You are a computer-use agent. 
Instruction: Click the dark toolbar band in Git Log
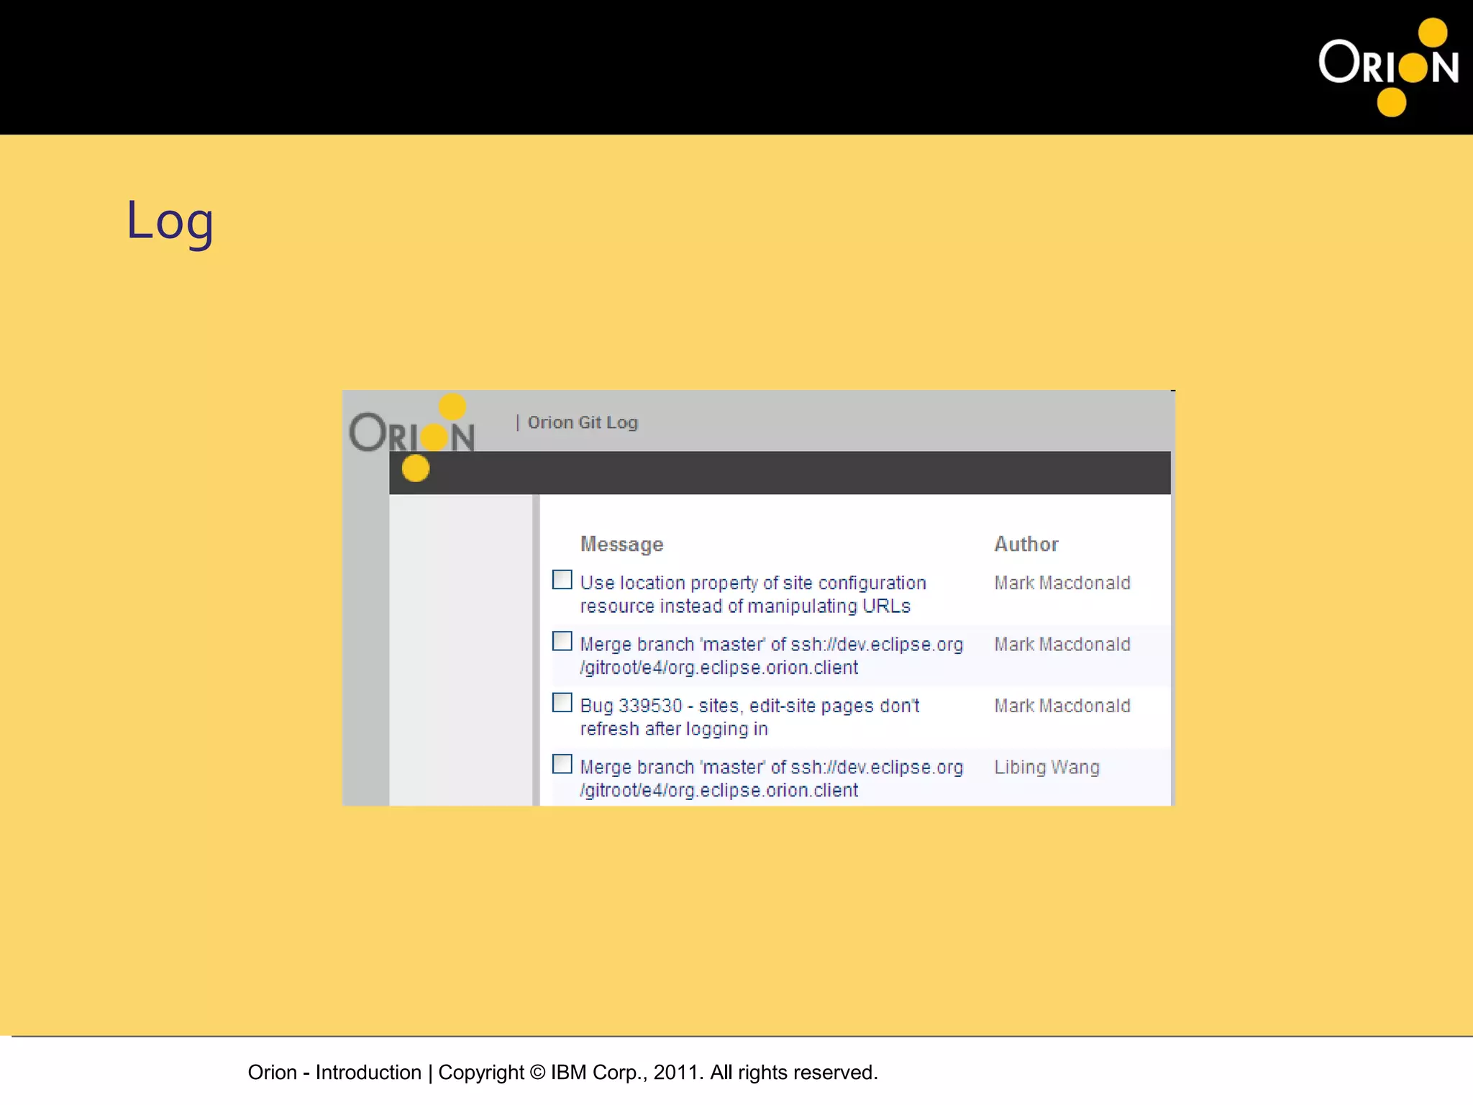(791, 473)
